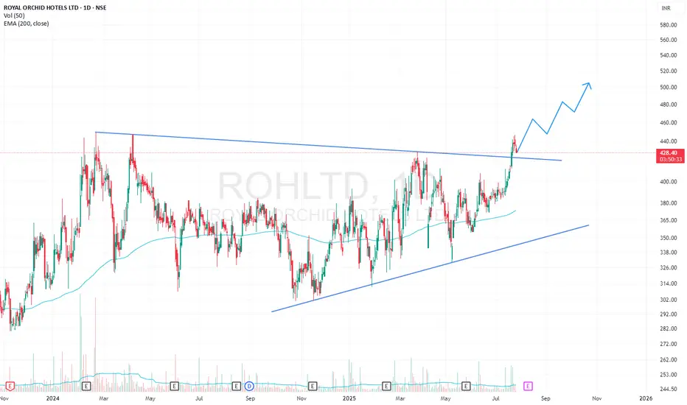Image resolution: width=687 pixels, height=405 pixels.
Task: Open the earnings marker for February 2024
Action: point(86,386)
